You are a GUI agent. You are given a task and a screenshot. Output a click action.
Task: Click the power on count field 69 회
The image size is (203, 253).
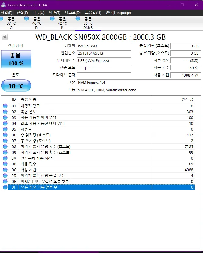[x=186, y=68]
